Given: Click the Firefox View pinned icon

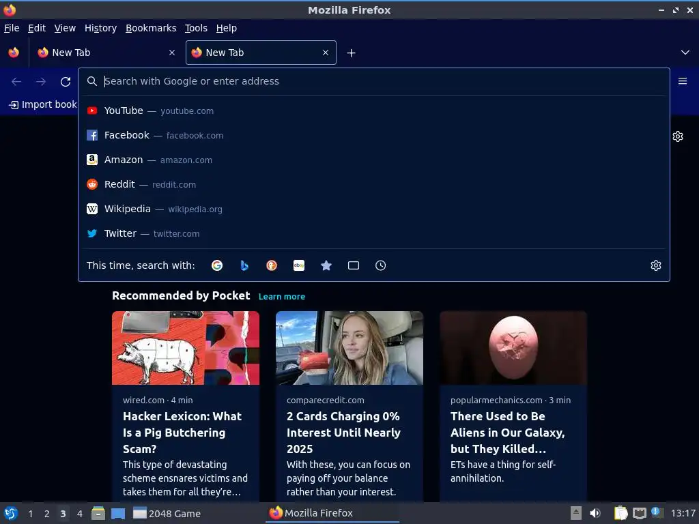Looking at the screenshot, I should tap(14, 53).
